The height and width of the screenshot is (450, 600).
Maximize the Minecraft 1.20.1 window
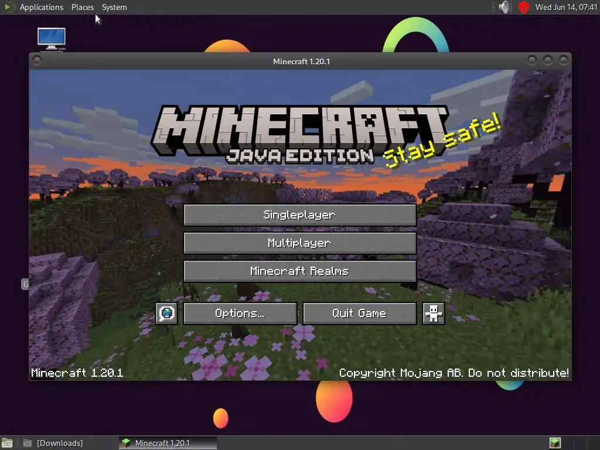[x=548, y=60]
